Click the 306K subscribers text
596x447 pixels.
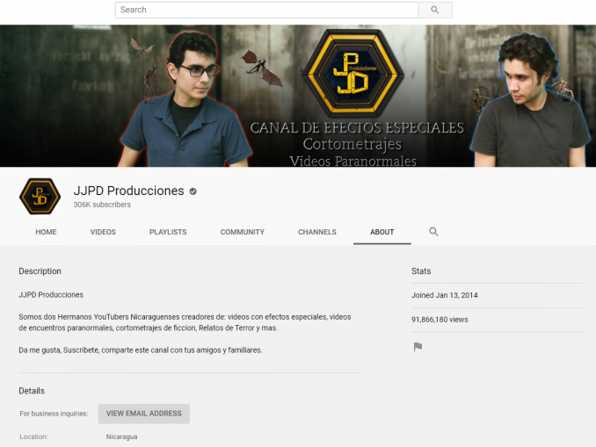(x=102, y=205)
